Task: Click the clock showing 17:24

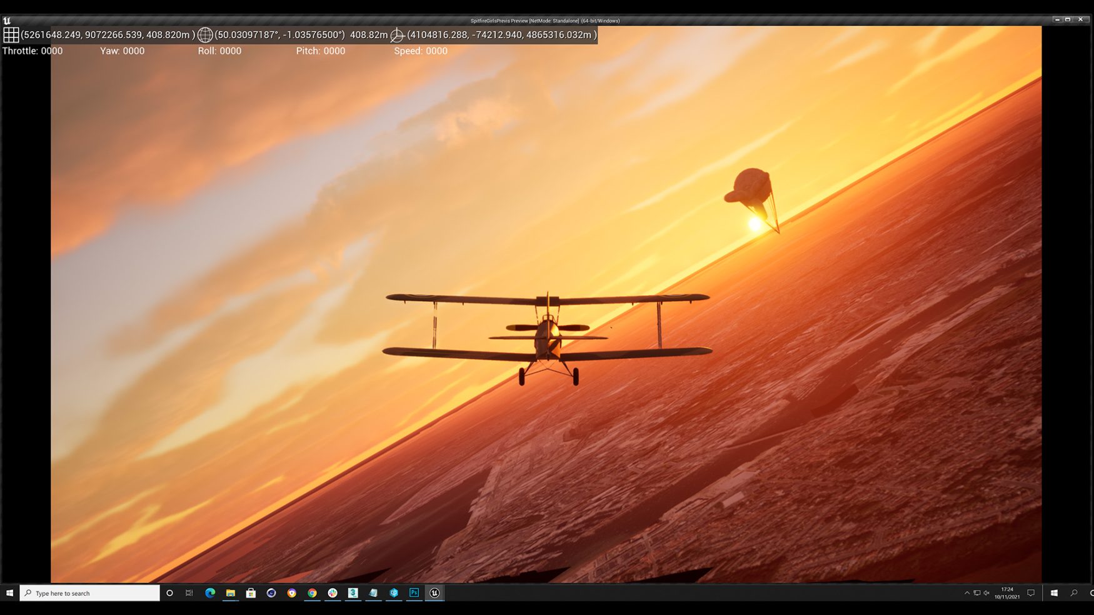Action: [x=1007, y=593]
